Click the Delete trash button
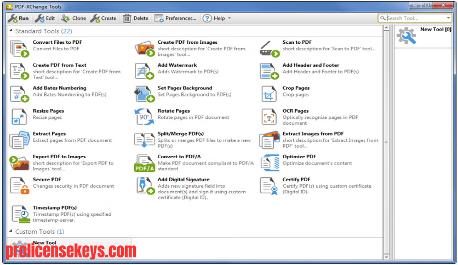 pyautogui.click(x=135, y=19)
